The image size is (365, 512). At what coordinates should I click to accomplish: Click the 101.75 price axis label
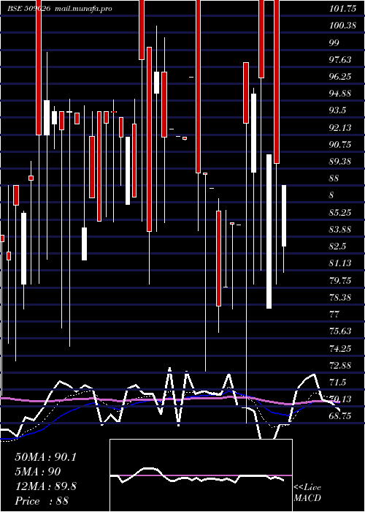(342, 9)
